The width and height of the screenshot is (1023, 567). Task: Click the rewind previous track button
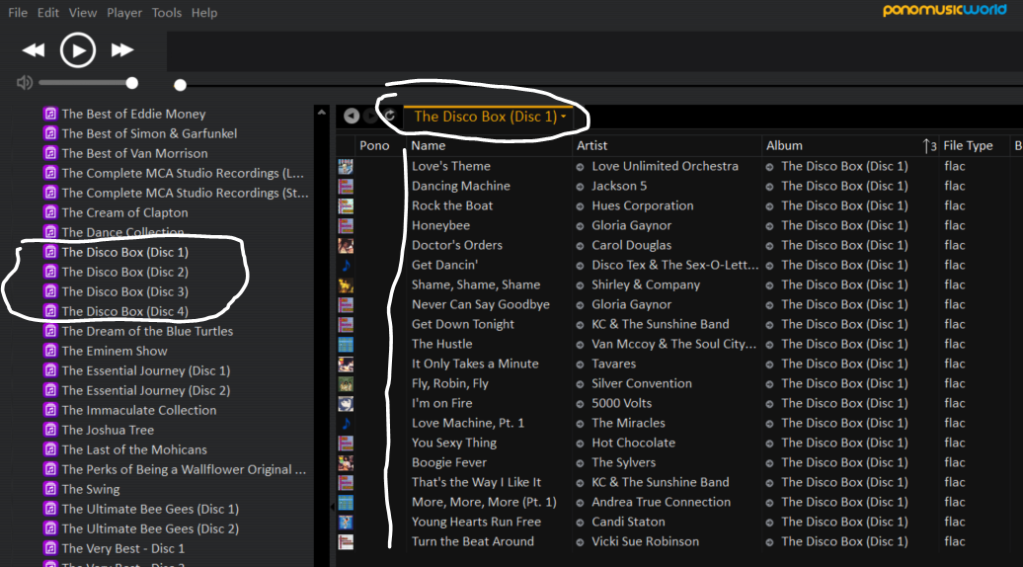click(34, 50)
